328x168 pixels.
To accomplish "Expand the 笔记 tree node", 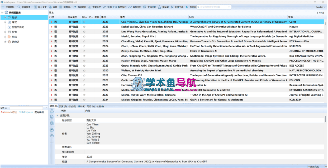I will (x=5, y=22).
